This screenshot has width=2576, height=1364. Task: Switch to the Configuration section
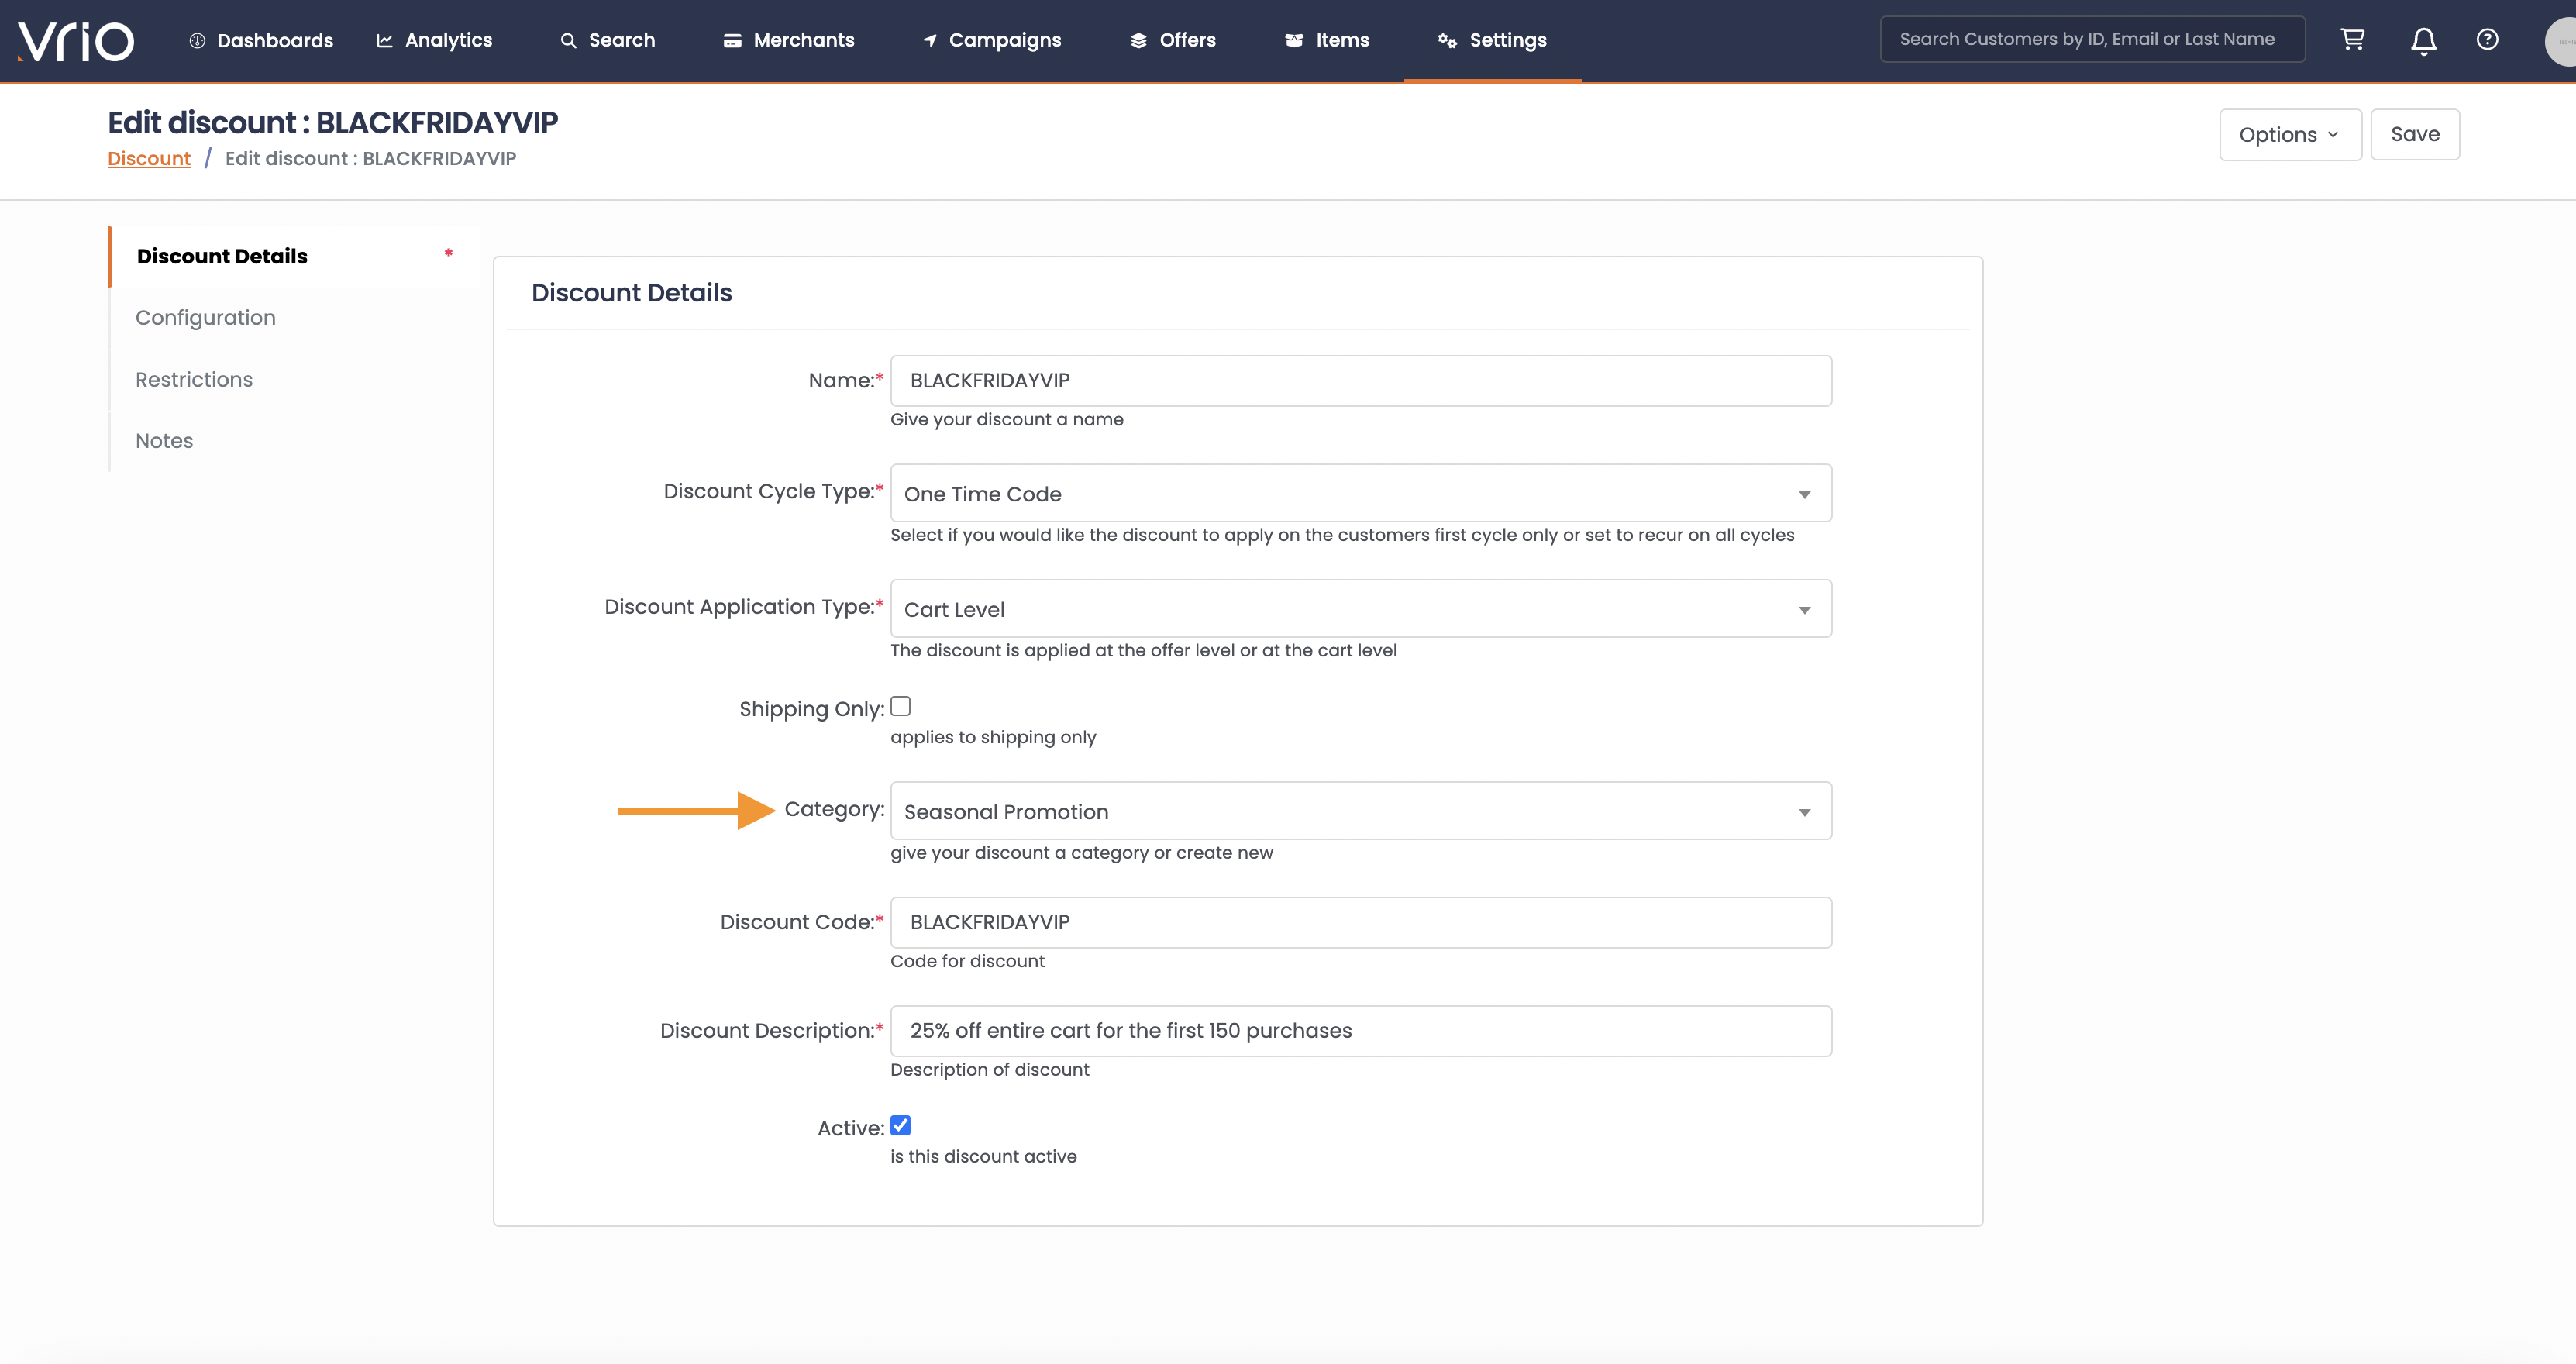[205, 318]
